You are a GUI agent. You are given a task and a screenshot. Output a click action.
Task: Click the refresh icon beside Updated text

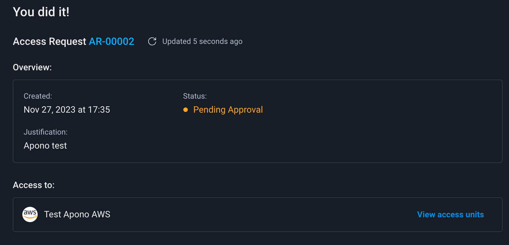point(152,41)
